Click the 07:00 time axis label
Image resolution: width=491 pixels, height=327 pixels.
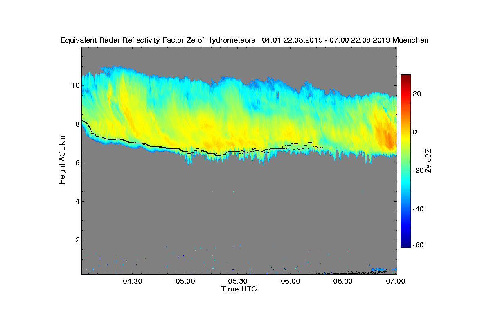[396, 282]
